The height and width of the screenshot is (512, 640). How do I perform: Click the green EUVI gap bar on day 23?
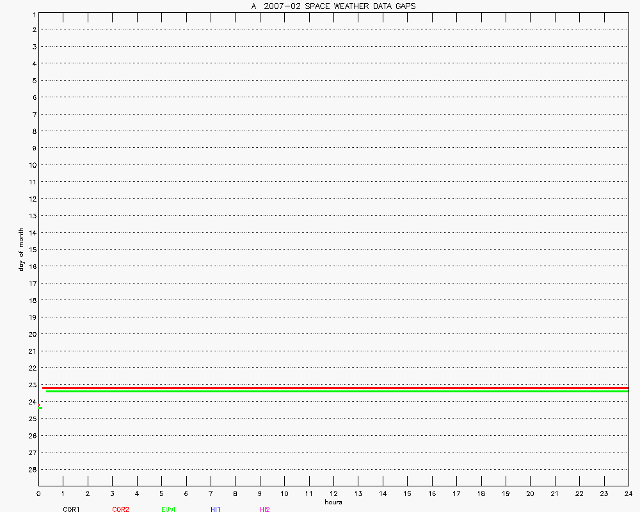[x=333, y=391]
